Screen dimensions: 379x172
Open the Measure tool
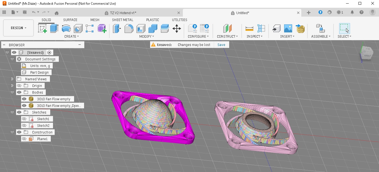click(249, 28)
